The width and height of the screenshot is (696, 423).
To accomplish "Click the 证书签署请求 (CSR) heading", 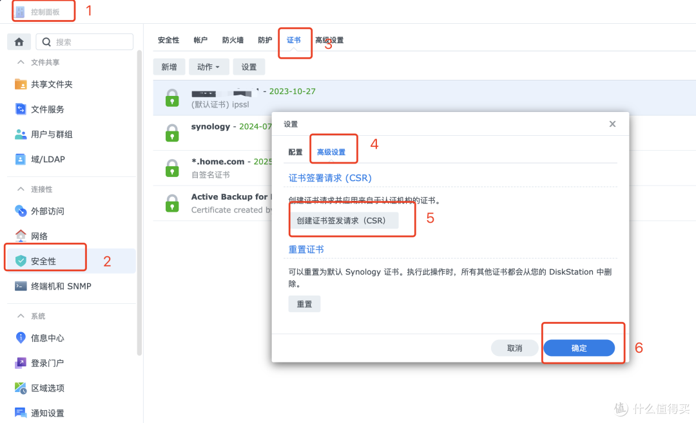I will point(330,178).
